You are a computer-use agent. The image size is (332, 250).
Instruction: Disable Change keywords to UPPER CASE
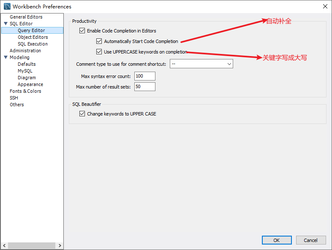click(x=82, y=114)
